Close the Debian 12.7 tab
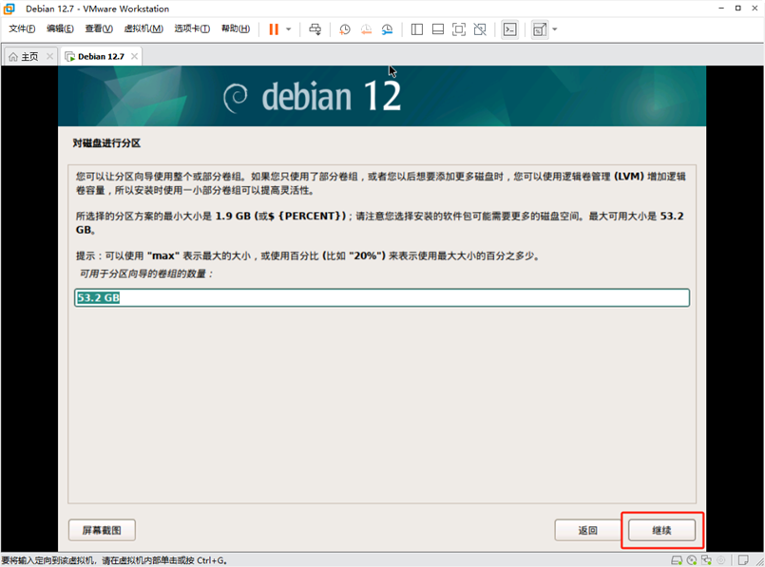Image resolution: width=765 pixels, height=567 pixels. 134,57
